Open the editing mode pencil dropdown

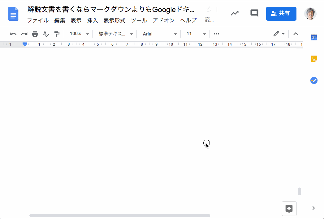(x=279, y=34)
